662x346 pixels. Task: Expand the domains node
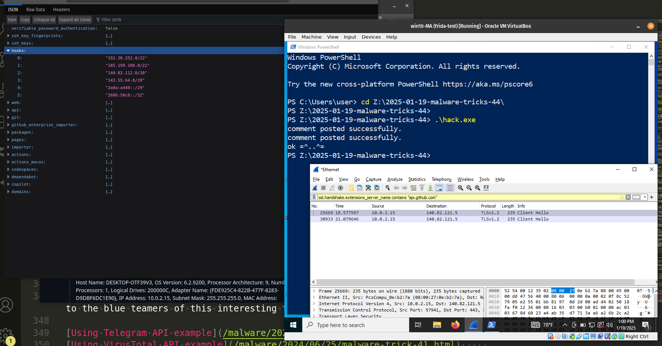pyautogui.click(x=8, y=192)
